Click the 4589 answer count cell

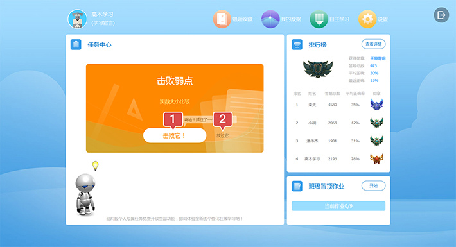pyautogui.click(x=333, y=105)
